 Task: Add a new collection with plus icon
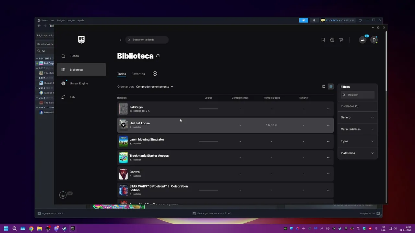[x=155, y=73]
